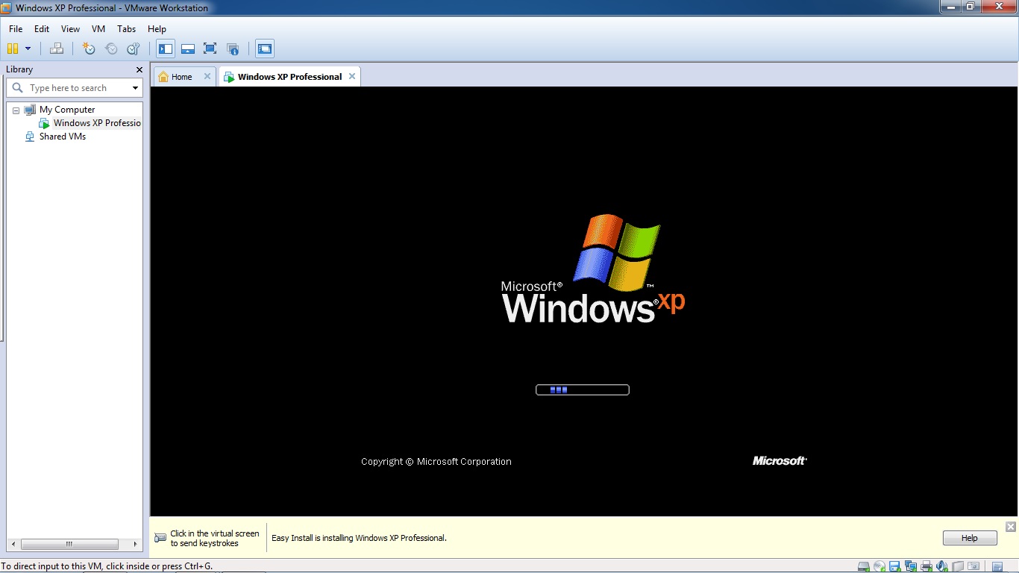Open the snapshot manager icon with wrench
Viewport: 1019px width, 573px height.
click(134, 48)
